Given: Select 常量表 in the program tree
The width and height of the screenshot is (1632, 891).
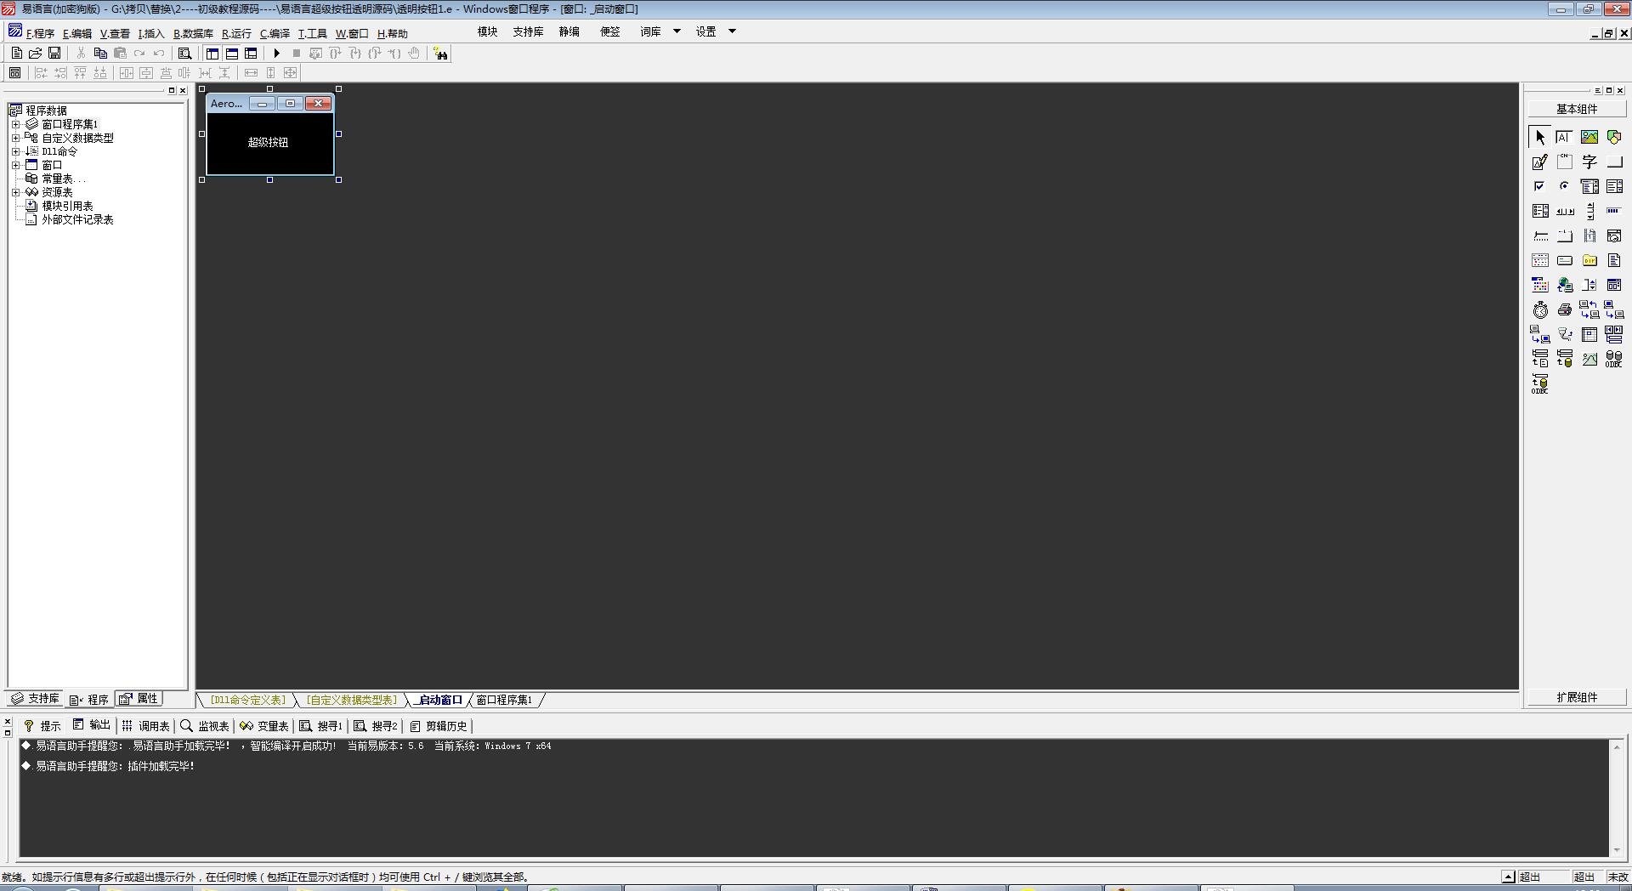Looking at the screenshot, I should pos(63,179).
